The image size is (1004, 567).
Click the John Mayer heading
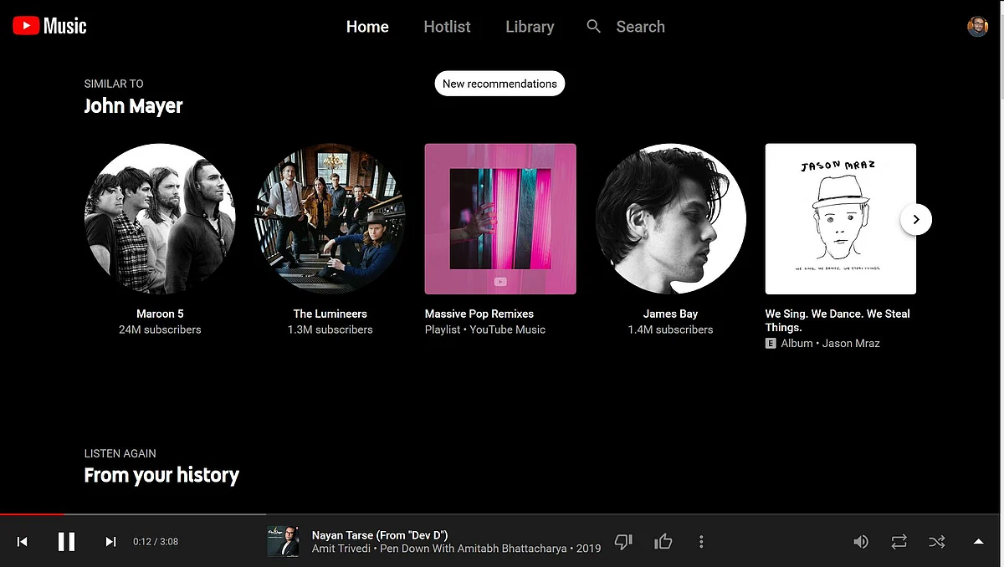[133, 106]
